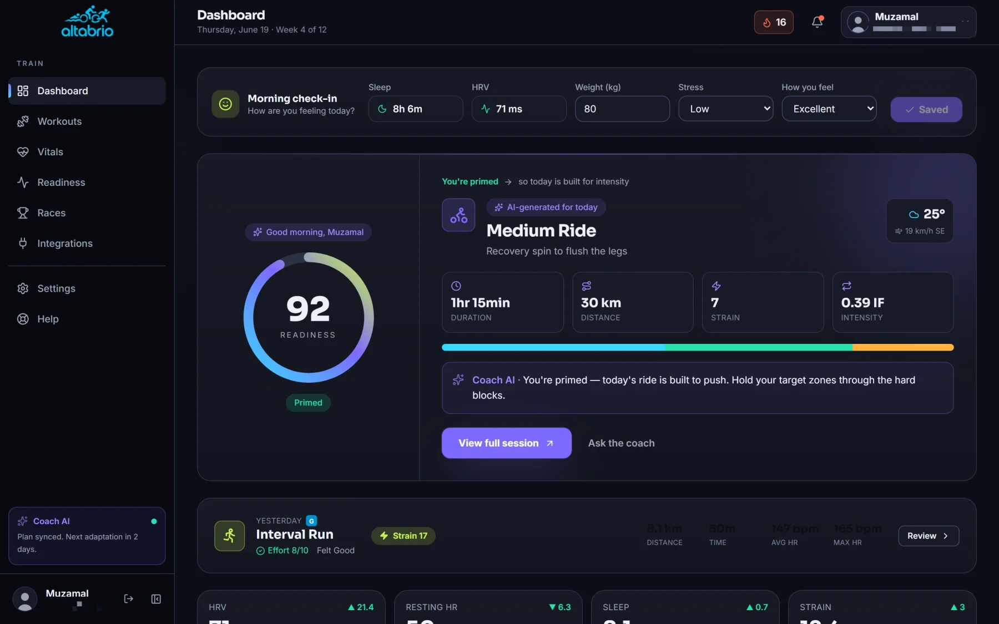Open the How you feel dropdown
The width and height of the screenshot is (999, 624).
tap(829, 109)
